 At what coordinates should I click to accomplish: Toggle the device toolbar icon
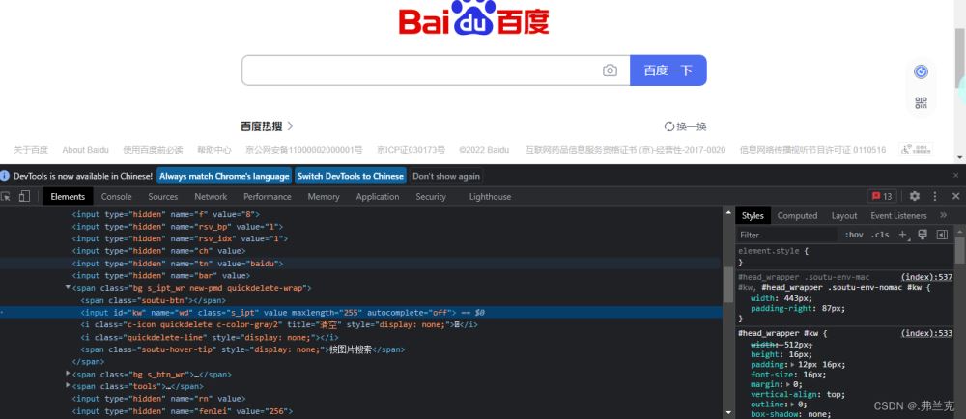(x=24, y=196)
